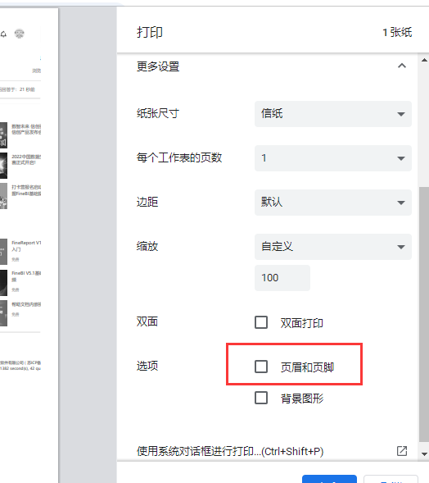
Task: Click 使用系统对话框进行打印 link
Action: pos(230,451)
